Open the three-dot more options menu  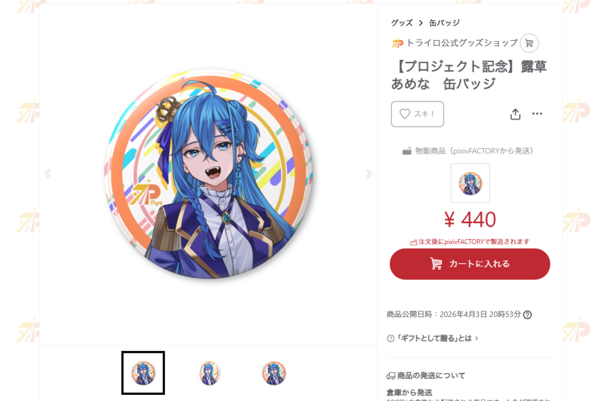[537, 114]
